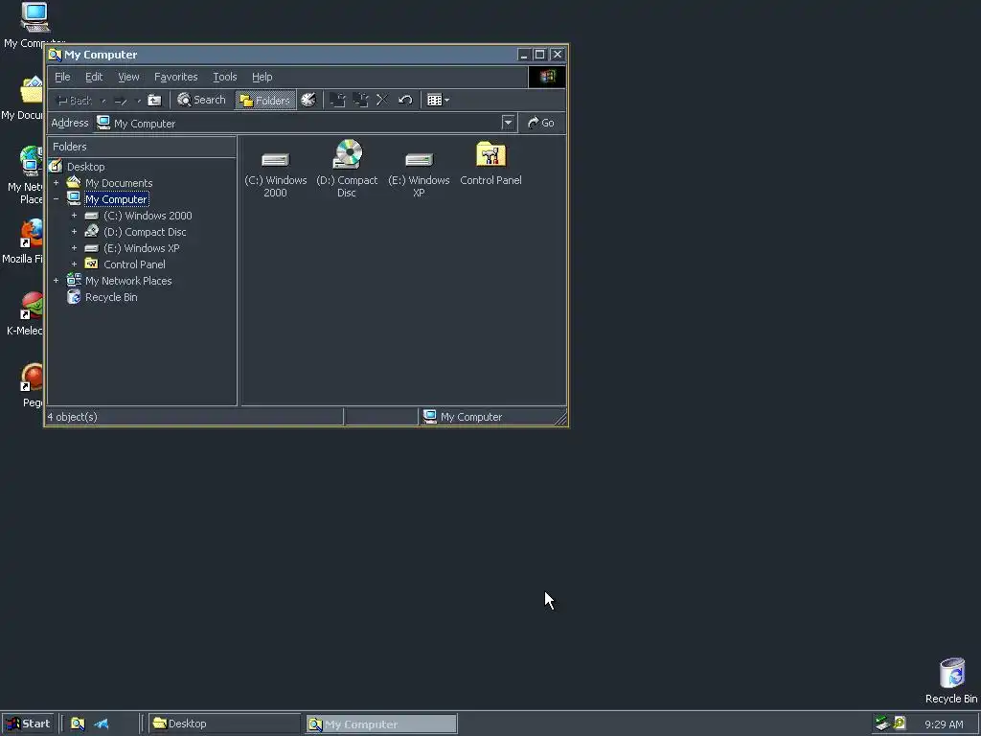Switch to Desktop taskbar button
This screenshot has width=981, height=736.
pos(224,724)
